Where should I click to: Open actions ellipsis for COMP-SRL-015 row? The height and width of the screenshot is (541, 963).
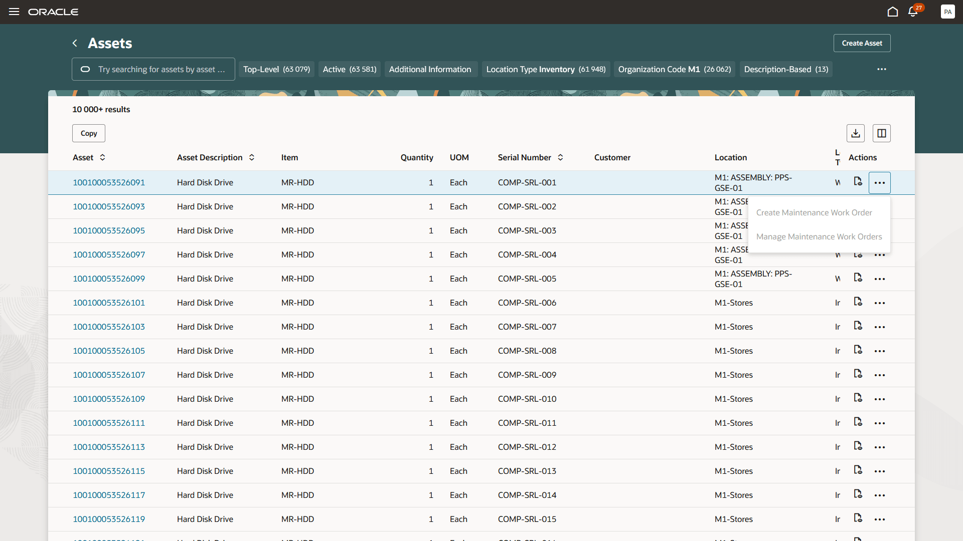pyautogui.click(x=880, y=519)
